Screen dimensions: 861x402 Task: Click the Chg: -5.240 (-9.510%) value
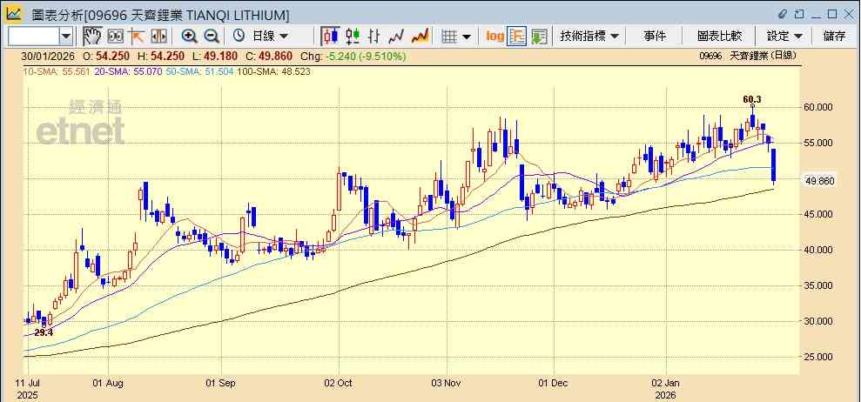[352, 56]
